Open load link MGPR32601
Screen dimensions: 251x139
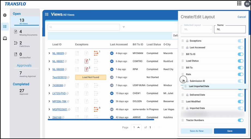(60, 109)
